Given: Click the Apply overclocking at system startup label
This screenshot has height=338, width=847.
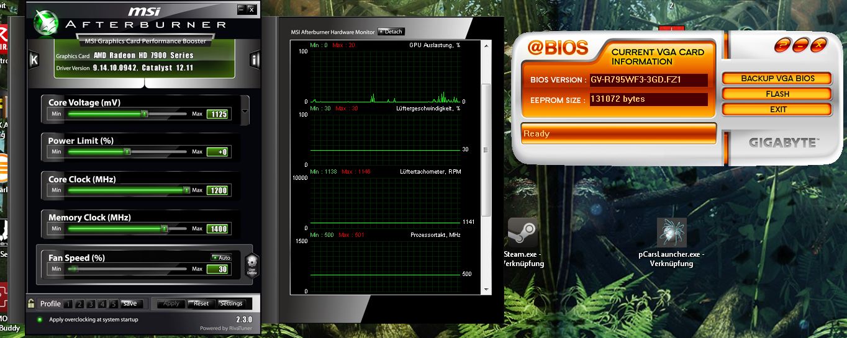Looking at the screenshot, I should point(94,320).
